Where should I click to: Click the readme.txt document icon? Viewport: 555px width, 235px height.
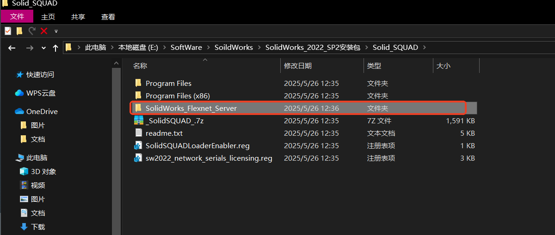point(138,133)
